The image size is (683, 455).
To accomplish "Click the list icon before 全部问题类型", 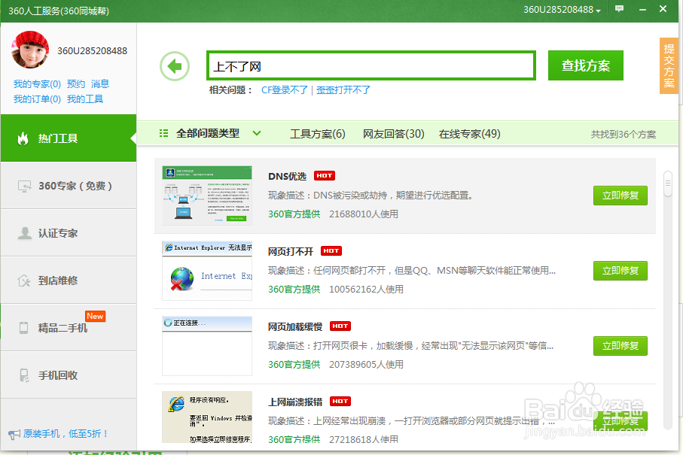I will 163,133.
